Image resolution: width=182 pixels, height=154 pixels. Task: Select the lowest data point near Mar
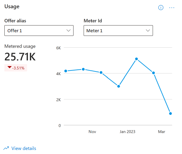pos(170,113)
